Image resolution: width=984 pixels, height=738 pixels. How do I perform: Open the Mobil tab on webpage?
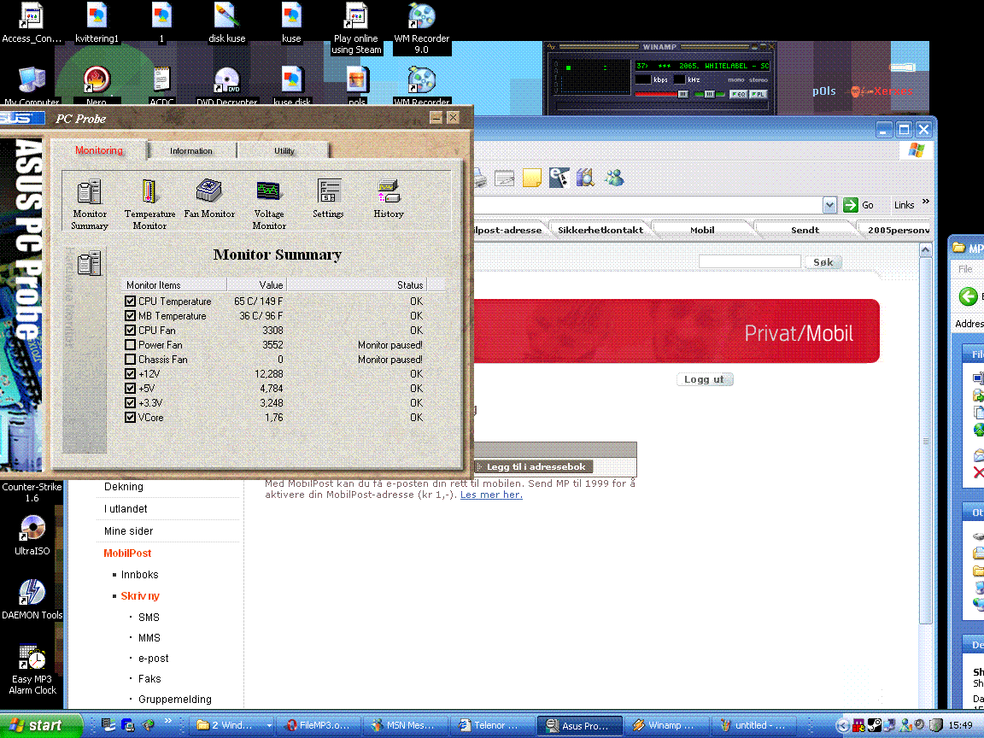[702, 230]
